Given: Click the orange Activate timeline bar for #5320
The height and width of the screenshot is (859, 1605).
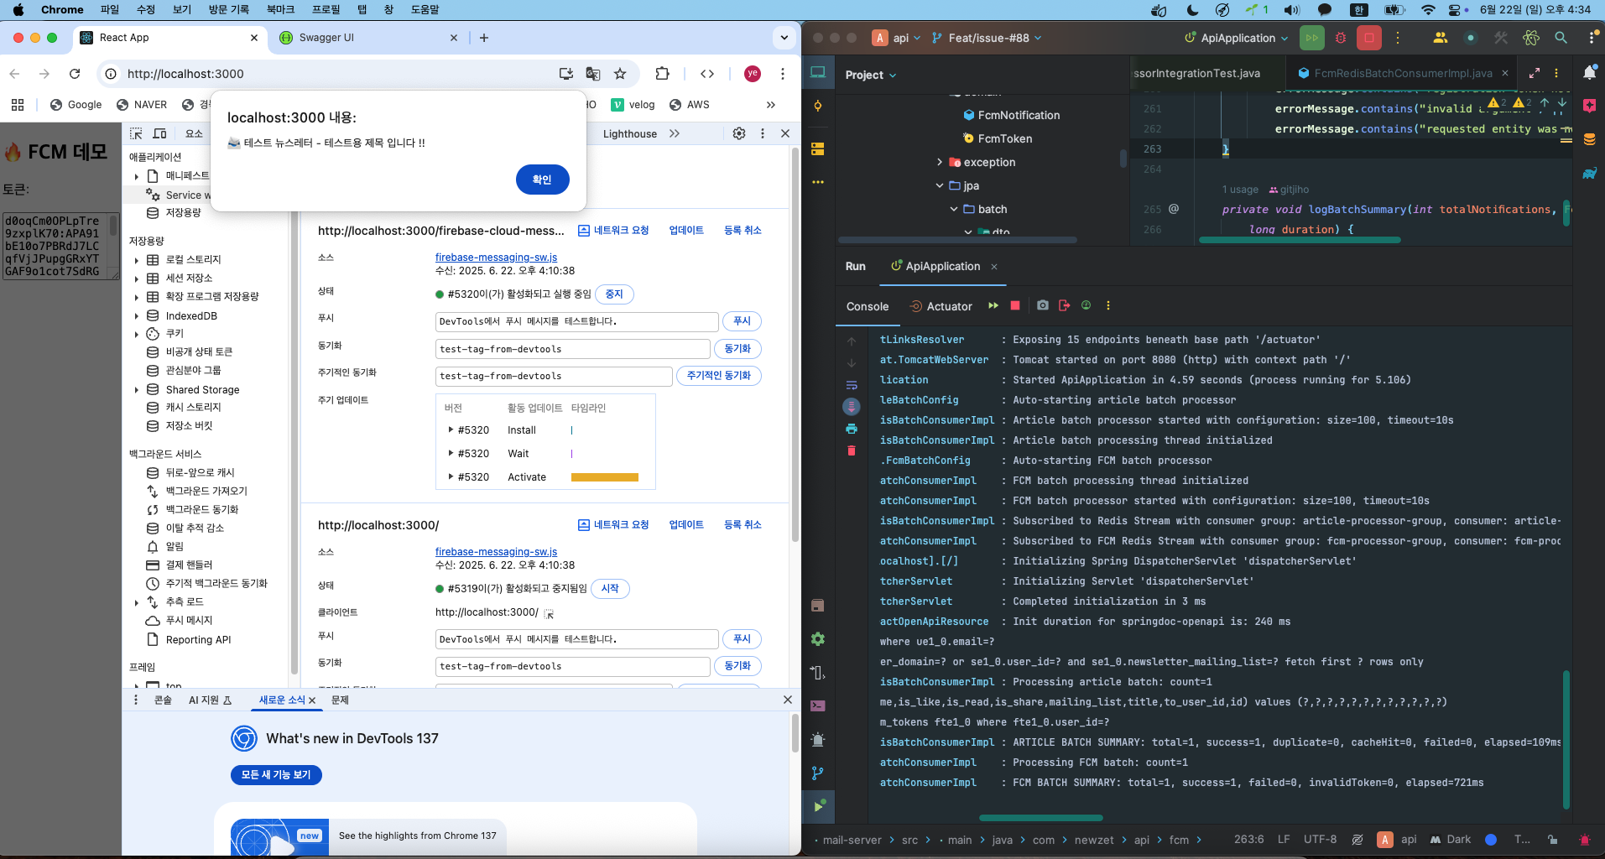Looking at the screenshot, I should click(605, 477).
